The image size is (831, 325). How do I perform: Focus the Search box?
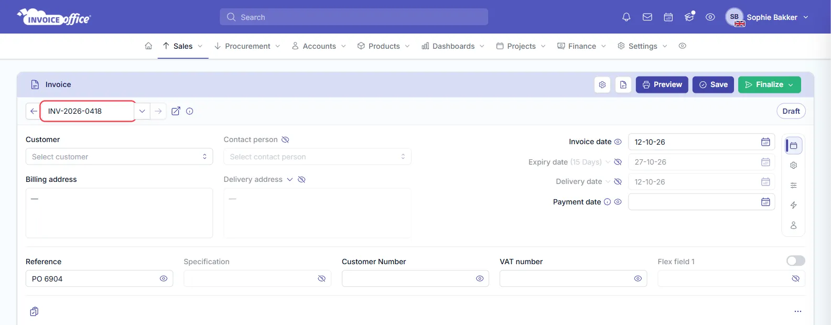[354, 17]
